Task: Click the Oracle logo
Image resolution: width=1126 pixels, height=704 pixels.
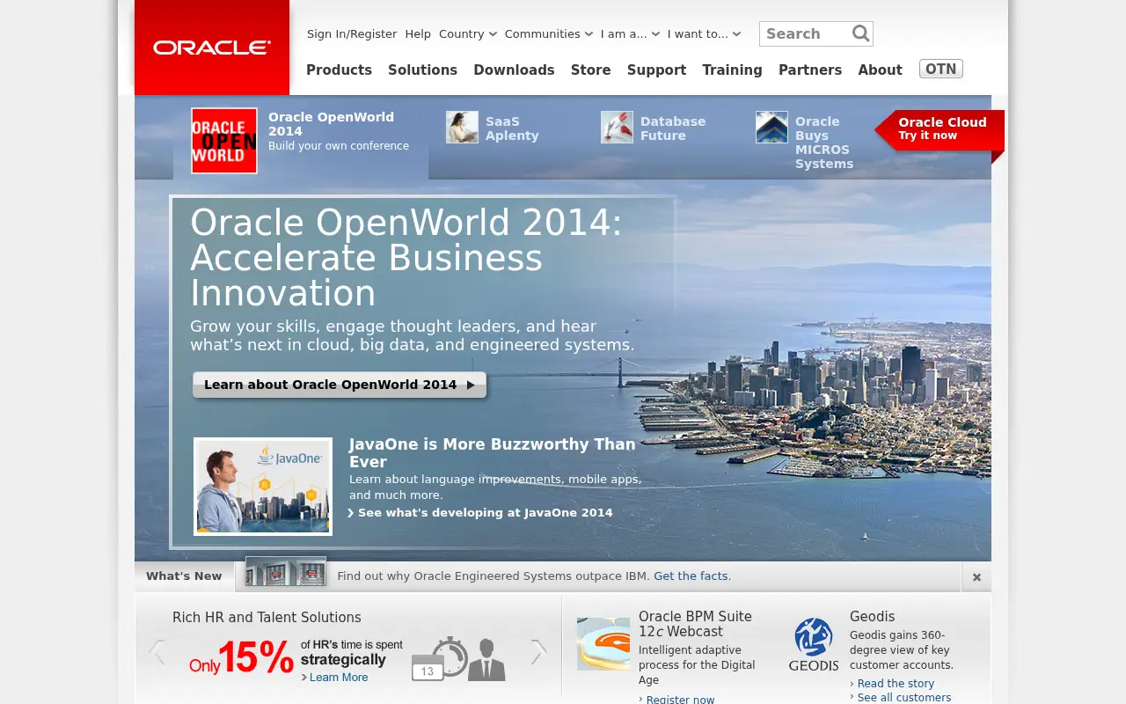Action: click(x=212, y=48)
